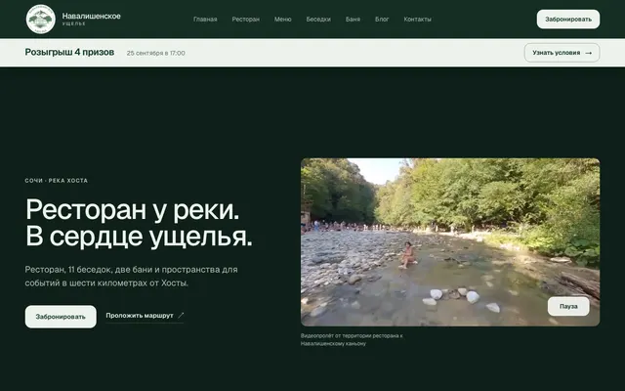
Task: Select Беседки in the top navigation
Action: point(318,20)
